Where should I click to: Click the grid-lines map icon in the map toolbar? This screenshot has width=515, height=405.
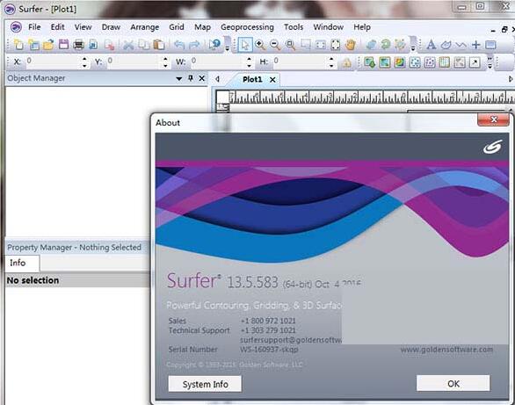coord(445,62)
